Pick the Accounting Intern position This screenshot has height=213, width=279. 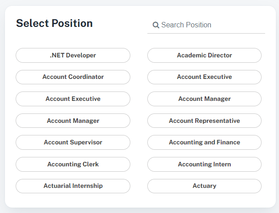pyautogui.click(x=204, y=164)
